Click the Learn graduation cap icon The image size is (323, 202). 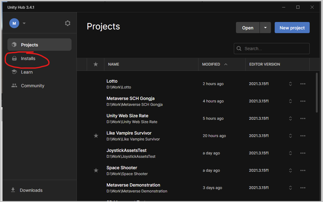14,72
